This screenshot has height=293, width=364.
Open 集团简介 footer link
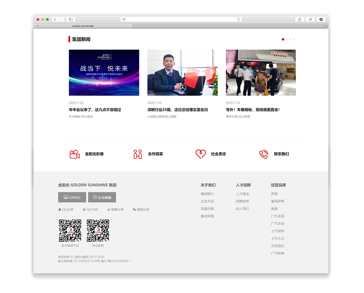click(x=207, y=194)
